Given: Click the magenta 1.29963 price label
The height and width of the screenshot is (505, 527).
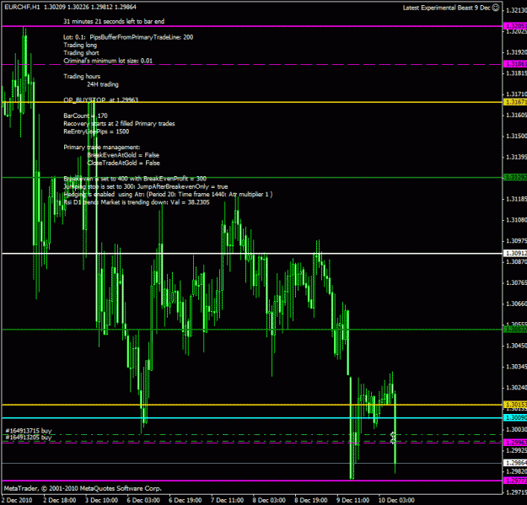Looking at the screenshot, I should [x=515, y=443].
